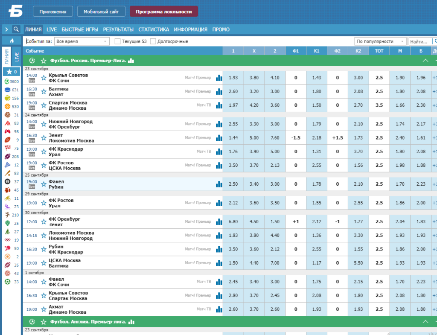The width and height of the screenshot is (437, 335).
Task: Open РЕЗУЛЬТАТЫ menu item
Action: (118, 29)
